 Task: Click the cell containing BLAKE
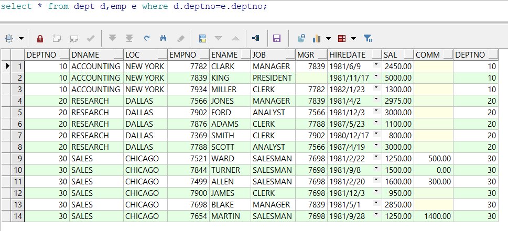coord(230,205)
